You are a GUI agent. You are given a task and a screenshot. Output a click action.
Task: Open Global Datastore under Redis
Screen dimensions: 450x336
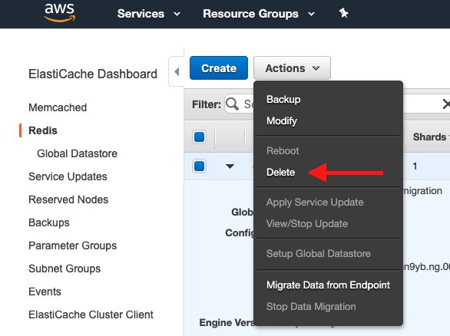pyautogui.click(x=77, y=153)
